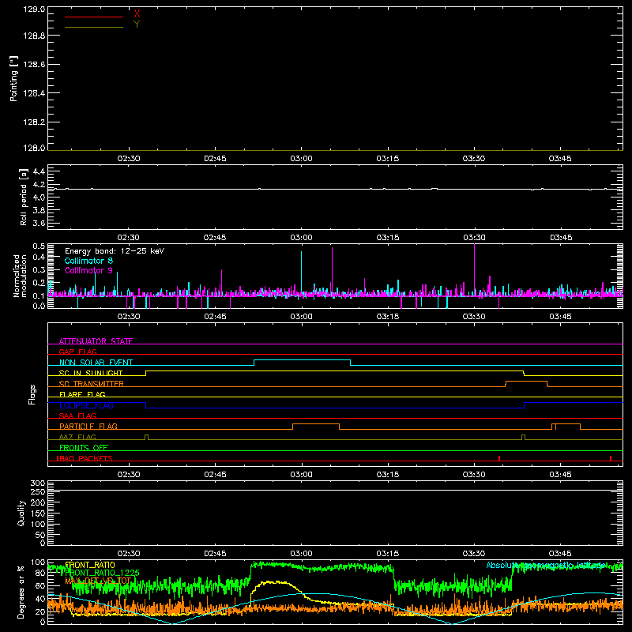Click the Flags axis title
This screenshot has height=632, width=632.
pyautogui.click(x=32, y=394)
